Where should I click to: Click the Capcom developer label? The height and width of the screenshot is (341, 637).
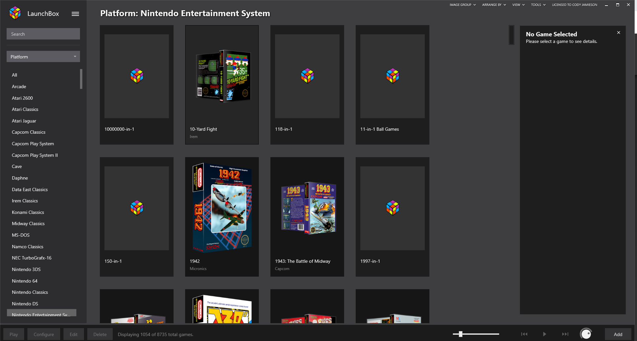pos(282,269)
